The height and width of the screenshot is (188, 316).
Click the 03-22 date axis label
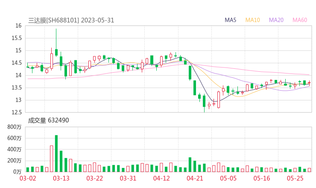click(95, 178)
